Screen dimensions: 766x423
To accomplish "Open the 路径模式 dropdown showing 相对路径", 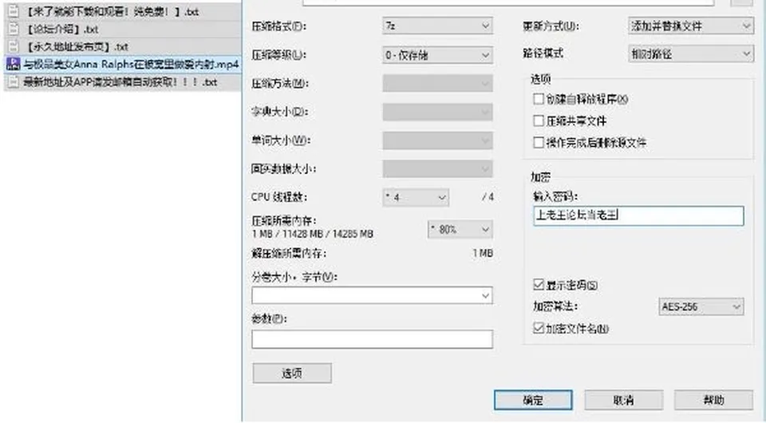I will click(x=690, y=53).
